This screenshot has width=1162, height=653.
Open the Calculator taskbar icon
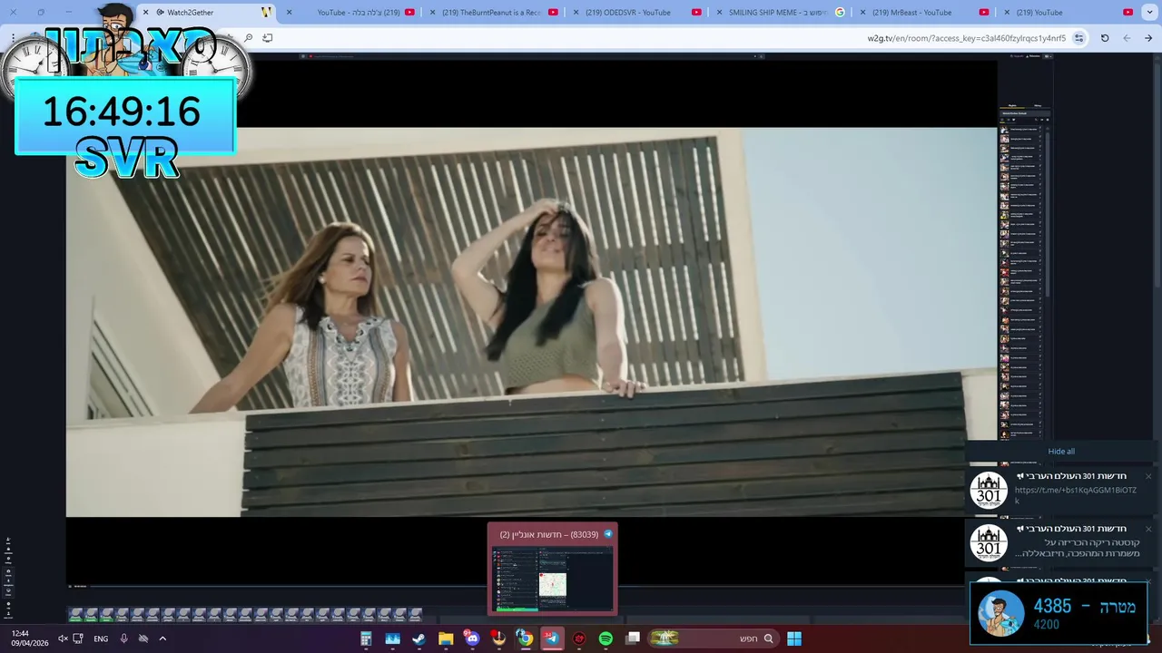pyautogui.click(x=366, y=638)
